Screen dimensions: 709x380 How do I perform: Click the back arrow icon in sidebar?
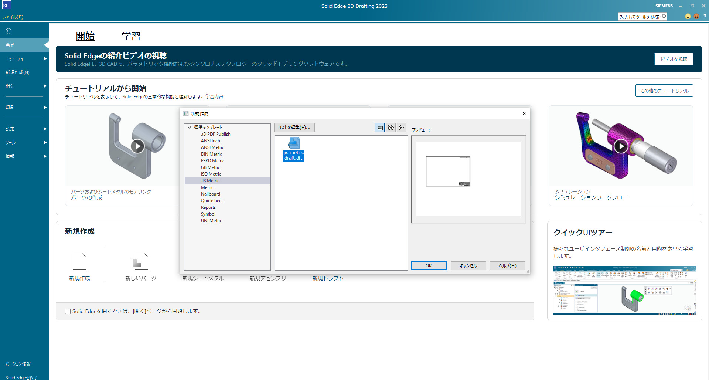tap(8, 31)
